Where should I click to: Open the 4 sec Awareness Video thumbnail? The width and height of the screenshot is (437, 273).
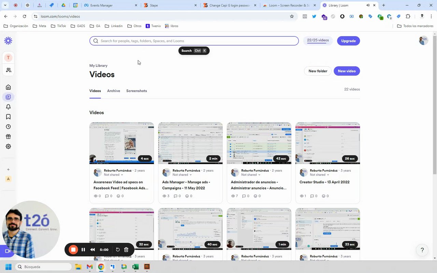click(122, 143)
